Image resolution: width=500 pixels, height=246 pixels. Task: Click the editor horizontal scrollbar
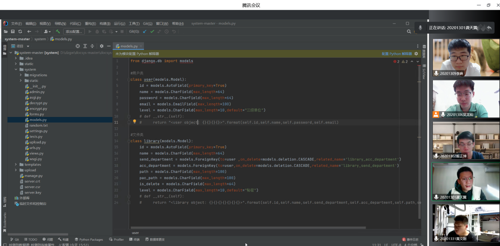tap(248, 228)
